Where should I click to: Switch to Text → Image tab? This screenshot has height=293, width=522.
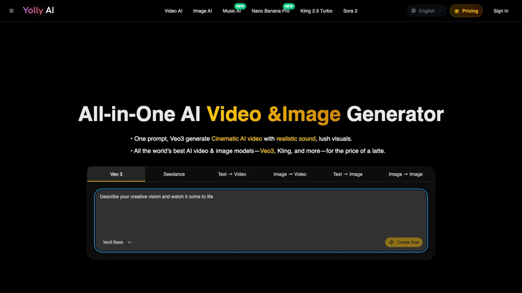[x=348, y=174]
